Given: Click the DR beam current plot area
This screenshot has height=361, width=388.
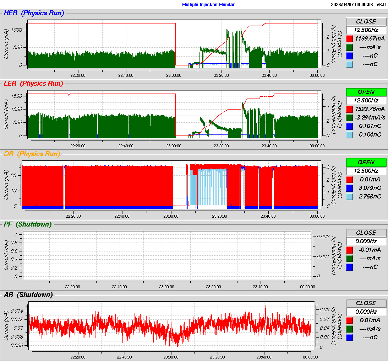Looking at the screenshot, I should tap(171, 185).
